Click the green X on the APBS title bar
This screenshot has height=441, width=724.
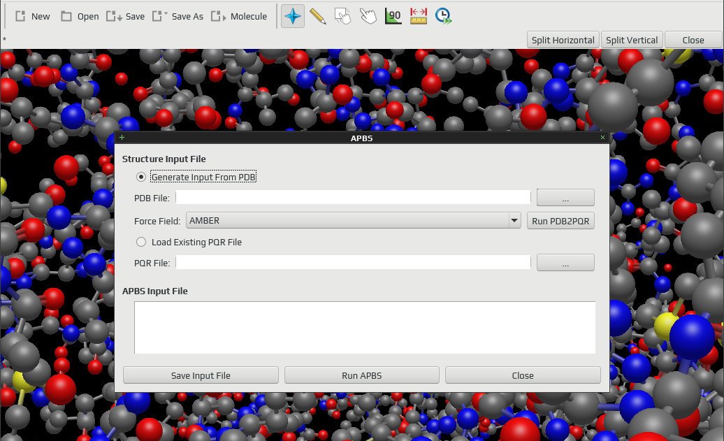coord(602,138)
